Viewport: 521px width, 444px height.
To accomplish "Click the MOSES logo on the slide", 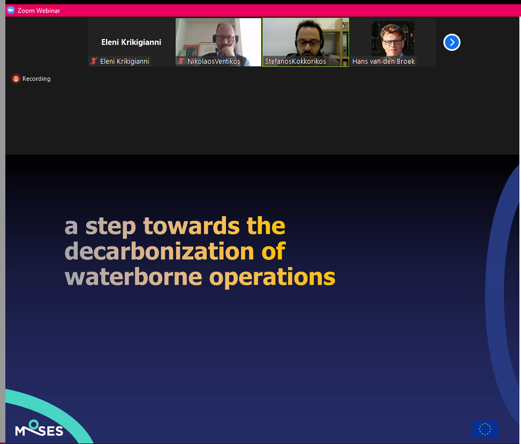I will click(39, 428).
